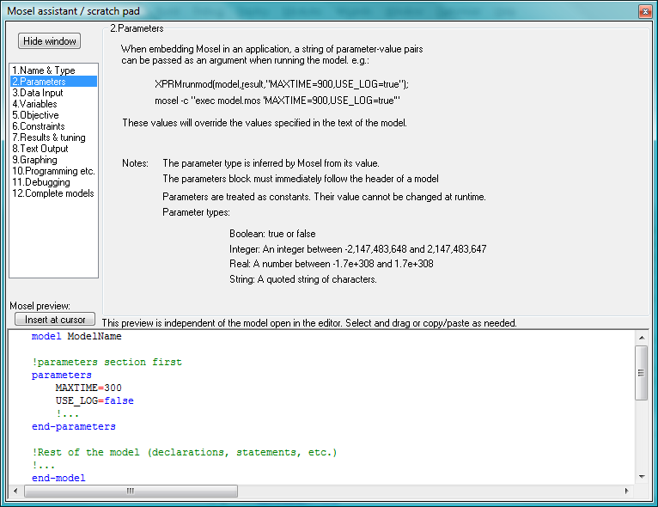Select 2.Parameters in the topic list
658x507 pixels.
pos(39,82)
